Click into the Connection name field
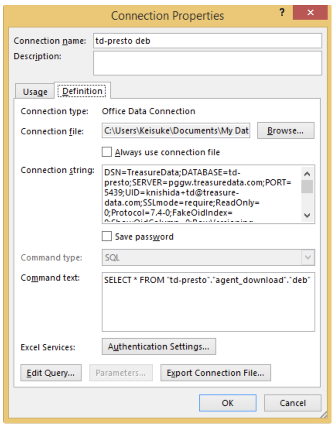This screenshot has height=432, width=335. tap(207, 41)
